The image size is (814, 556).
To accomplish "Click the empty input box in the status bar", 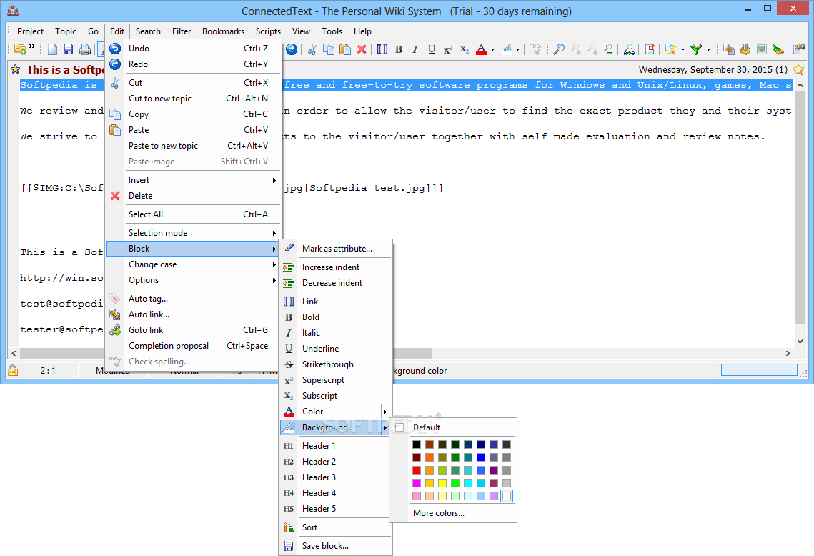I will click(x=759, y=369).
